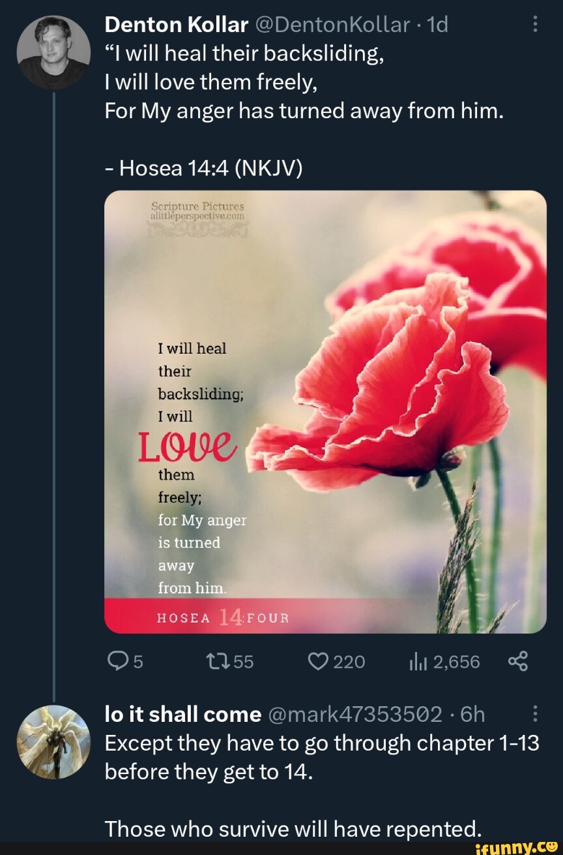The width and height of the screenshot is (563, 855).
Task: Click the 6h timestamp on the reply
Action: [472, 714]
